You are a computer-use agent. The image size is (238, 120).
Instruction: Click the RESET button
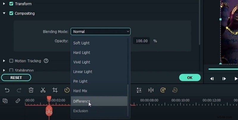tap(16, 78)
